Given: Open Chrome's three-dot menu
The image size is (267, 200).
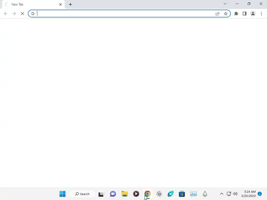Looking at the screenshot, I should pyautogui.click(x=261, y=14).
